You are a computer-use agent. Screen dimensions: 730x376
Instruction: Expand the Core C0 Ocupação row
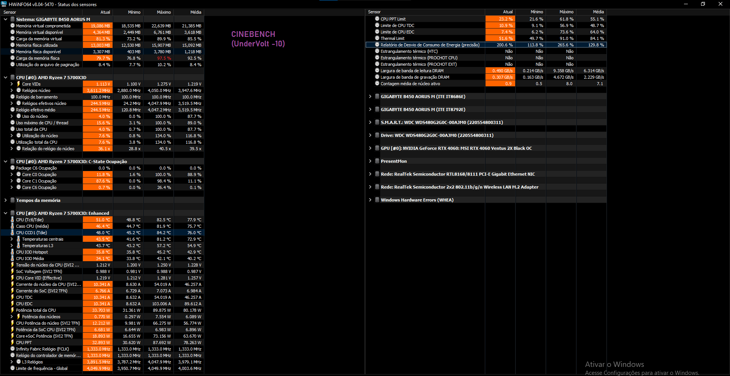[11, 175]
